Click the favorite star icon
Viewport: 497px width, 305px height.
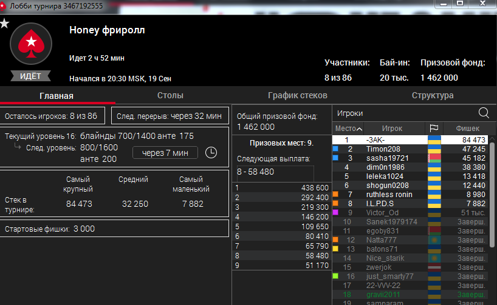5,23
